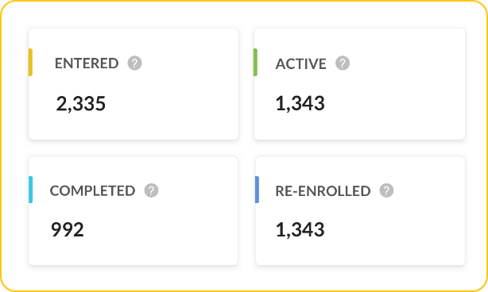Viewport: 488px width, 292px height.
Task: Open the help icon beside RE-ENROLLED
Action: (386, 190)
